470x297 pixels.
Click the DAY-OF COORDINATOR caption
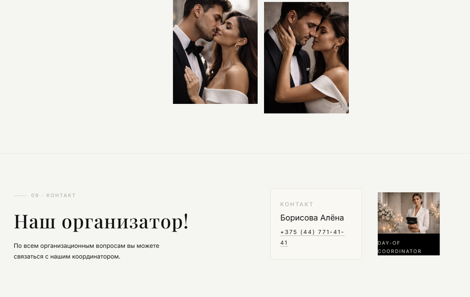click(x=399, y=247)
